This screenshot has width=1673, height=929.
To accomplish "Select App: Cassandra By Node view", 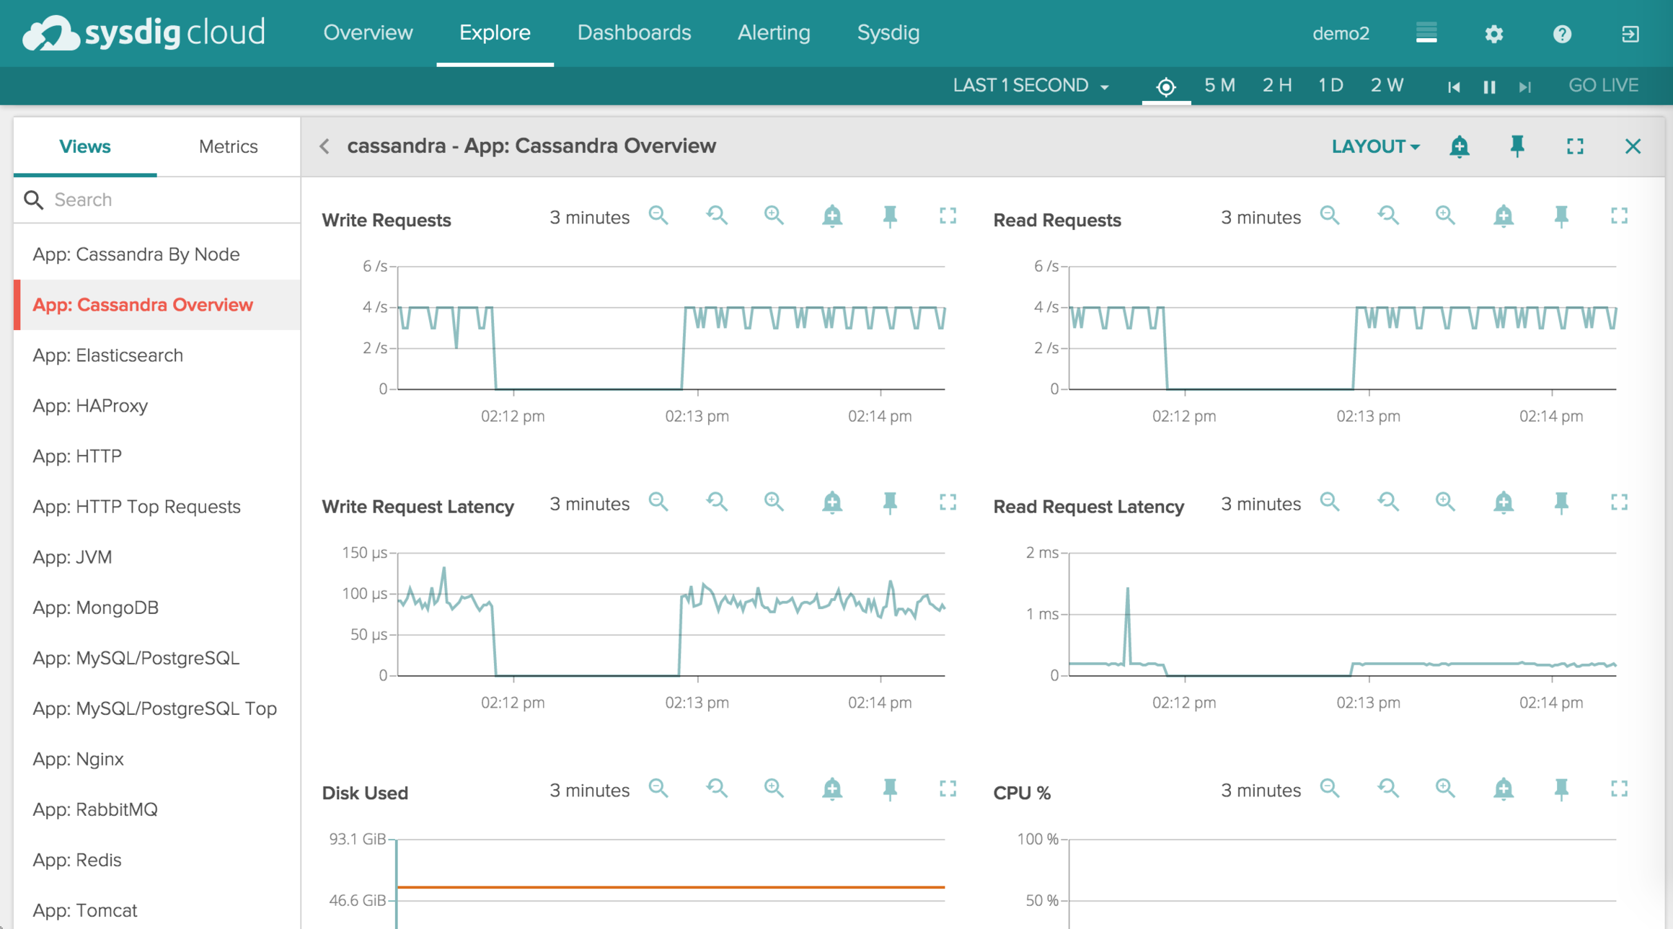I will pos(157,254).
